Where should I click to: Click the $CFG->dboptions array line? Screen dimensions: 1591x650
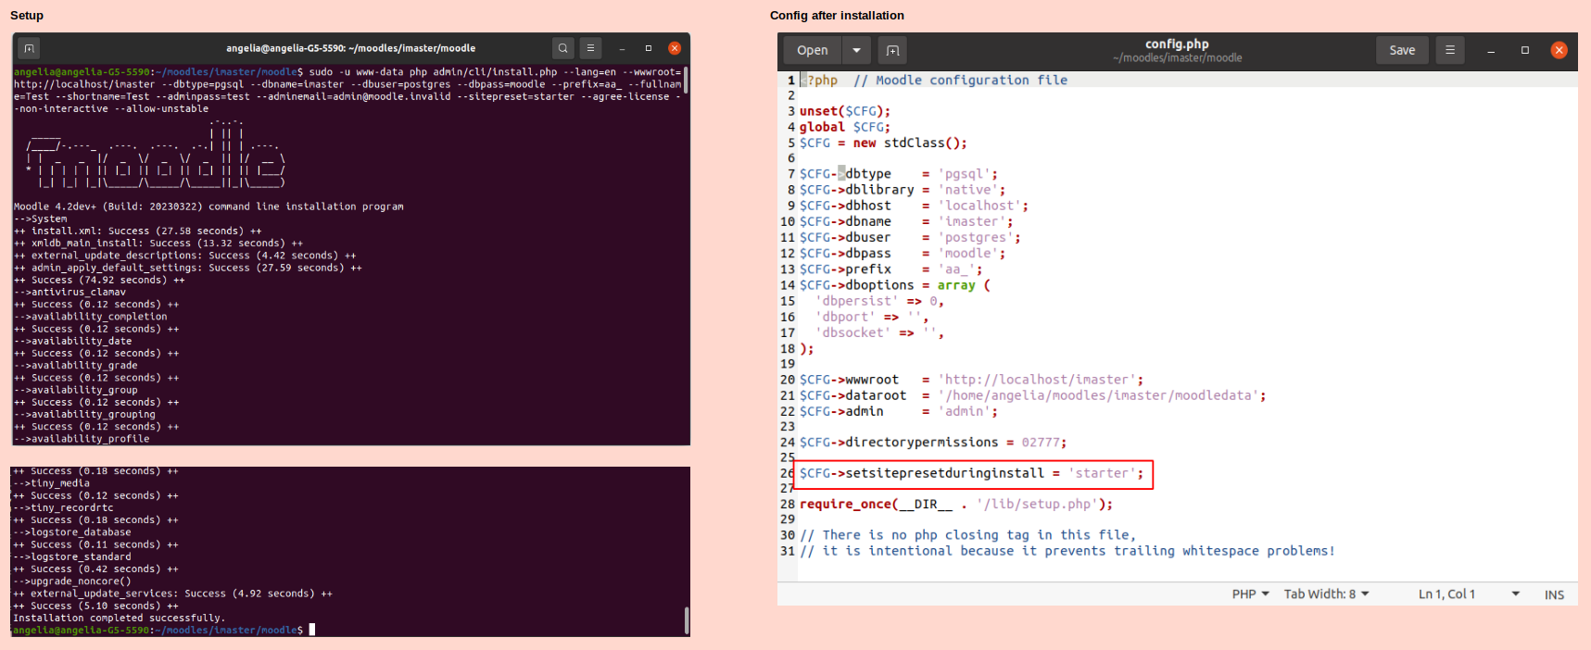click(x=895, y=285)
